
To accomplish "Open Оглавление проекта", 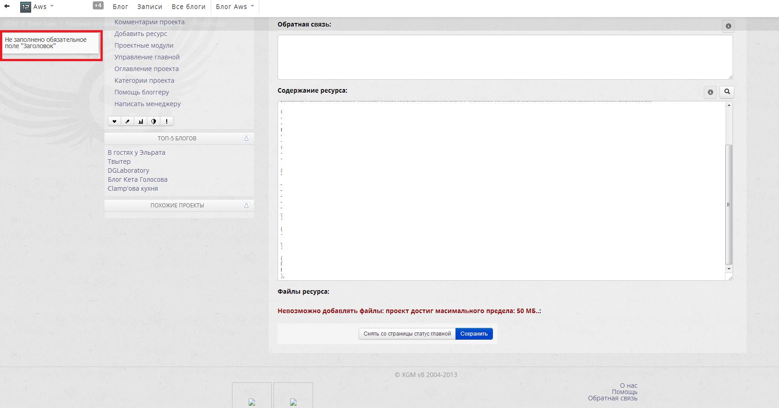I will coord(146,69).
